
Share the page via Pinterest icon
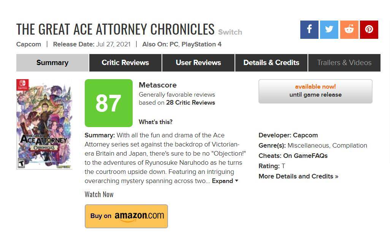(369, 30)
